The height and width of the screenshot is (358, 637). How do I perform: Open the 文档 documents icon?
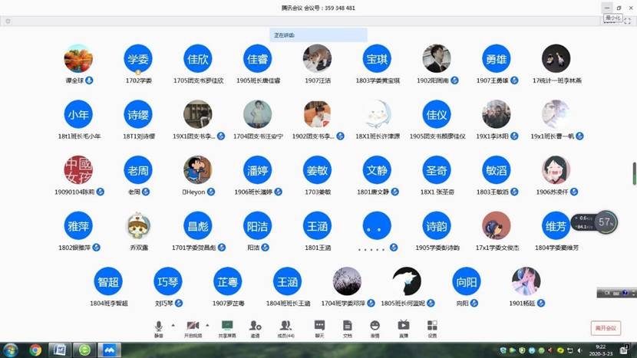pos(347,327)
